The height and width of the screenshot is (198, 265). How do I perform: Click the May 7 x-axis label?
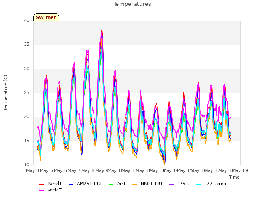(x=74, y=170)
